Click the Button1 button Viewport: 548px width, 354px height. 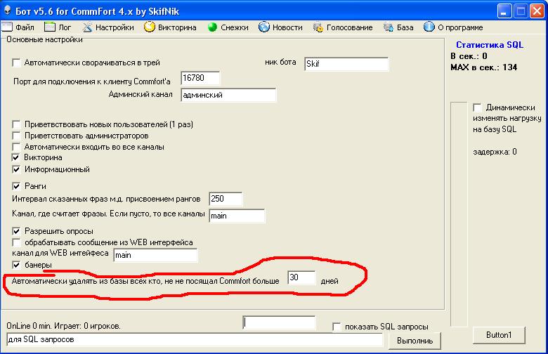point(499,335)
